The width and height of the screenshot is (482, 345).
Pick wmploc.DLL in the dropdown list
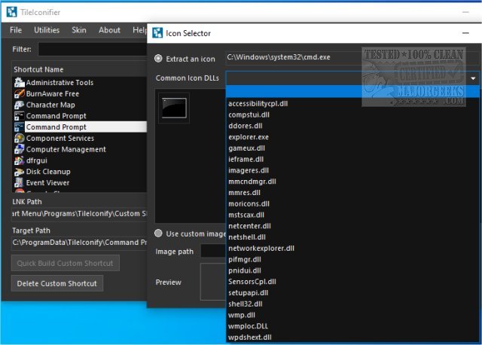click(353, 326)
